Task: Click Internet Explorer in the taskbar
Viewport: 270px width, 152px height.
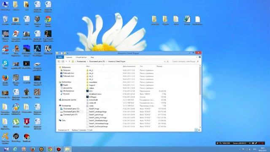Action: pos(15,149)
